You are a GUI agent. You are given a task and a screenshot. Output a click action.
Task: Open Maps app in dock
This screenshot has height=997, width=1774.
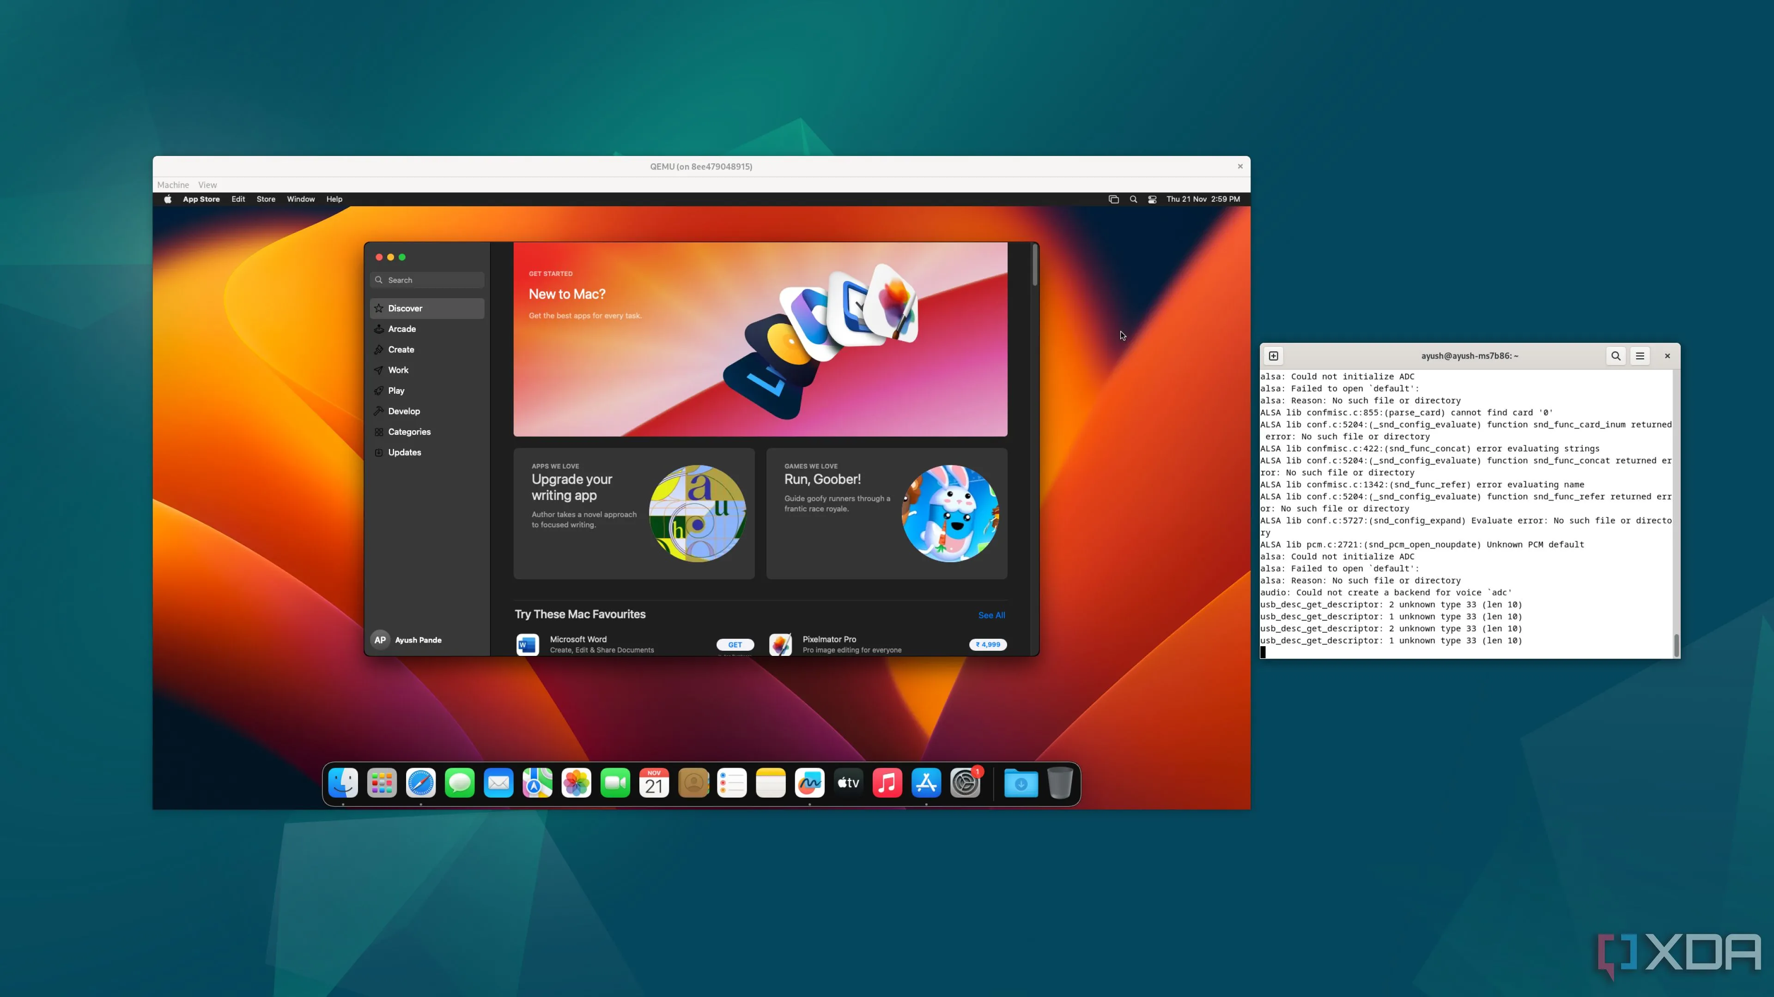tap(537, 783)
